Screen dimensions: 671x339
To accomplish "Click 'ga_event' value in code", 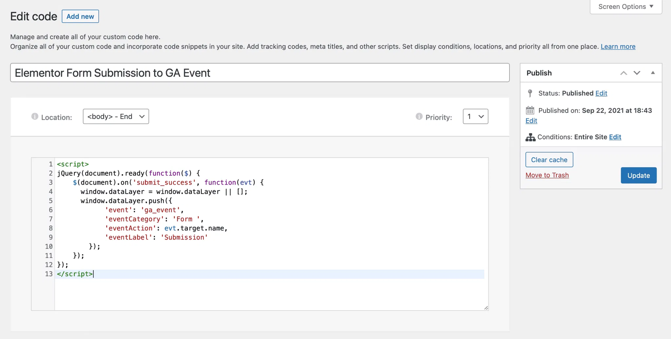I will pyautogui.click(x=161, y=210).
